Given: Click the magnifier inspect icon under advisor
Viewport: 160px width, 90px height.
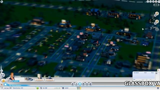Looking at the screenshot, I should (x=9, y=80).
